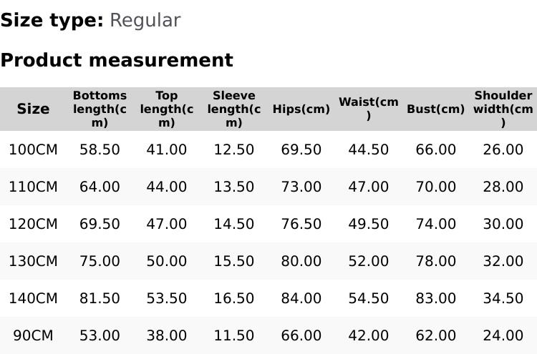Select the 100CM size row label
537x354 pixels.
(x=33, y=149)
